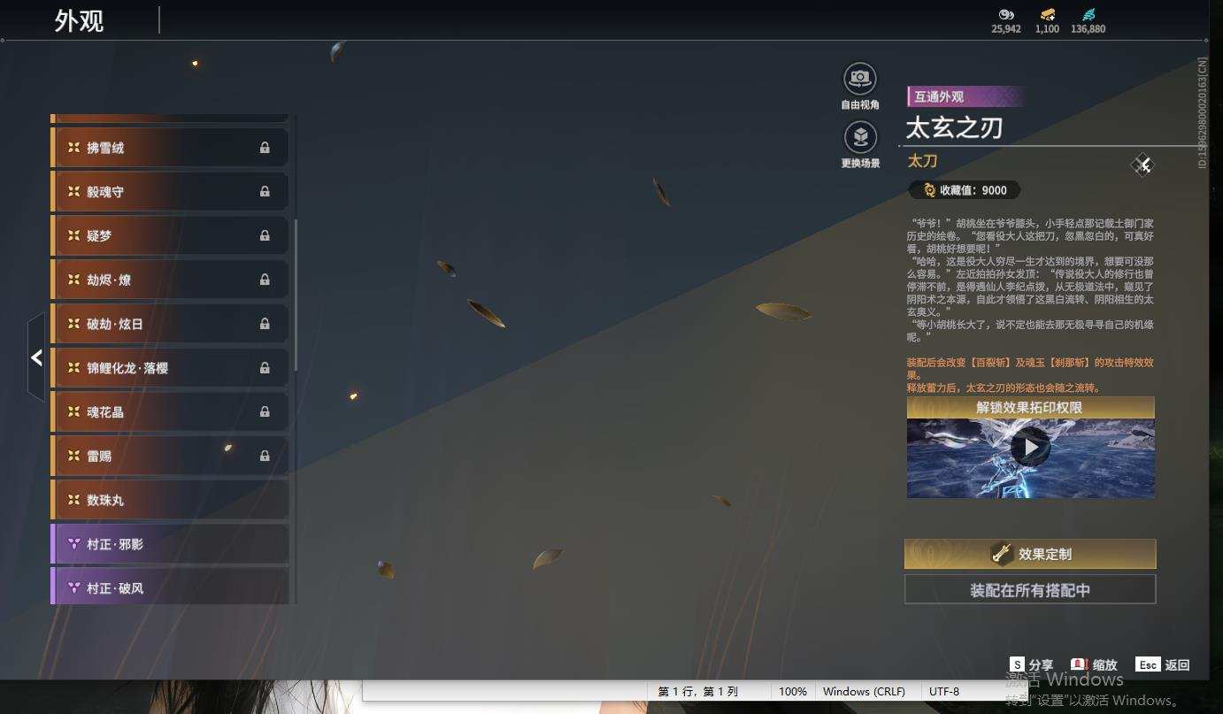Click the 缩放 zoom mouse icon

pyautogui.click(x=1079, y=664)
